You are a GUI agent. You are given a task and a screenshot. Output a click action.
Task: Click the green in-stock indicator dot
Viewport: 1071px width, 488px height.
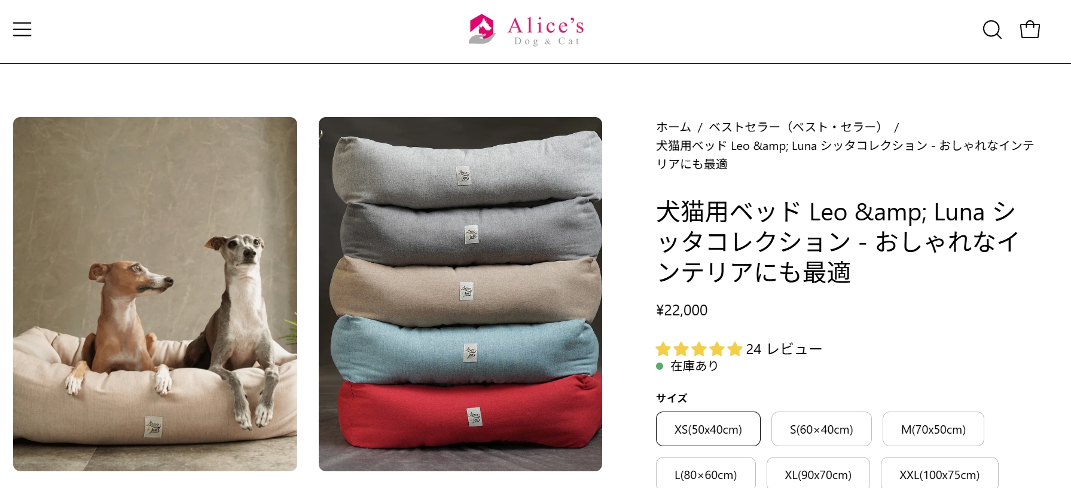660,366
